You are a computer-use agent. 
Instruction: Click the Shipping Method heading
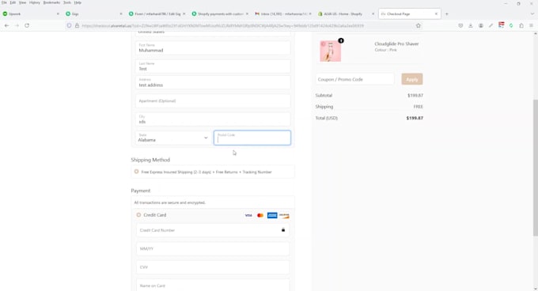[150, 160]
